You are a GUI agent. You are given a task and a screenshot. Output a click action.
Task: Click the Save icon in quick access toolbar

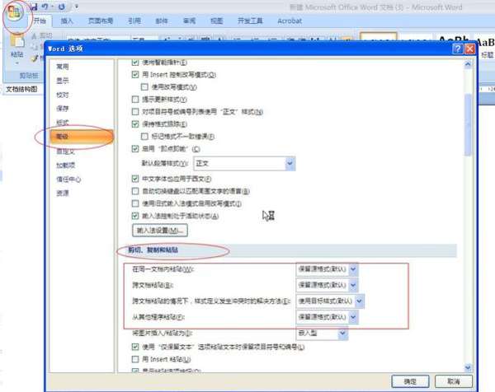click(x=34, y=7)
